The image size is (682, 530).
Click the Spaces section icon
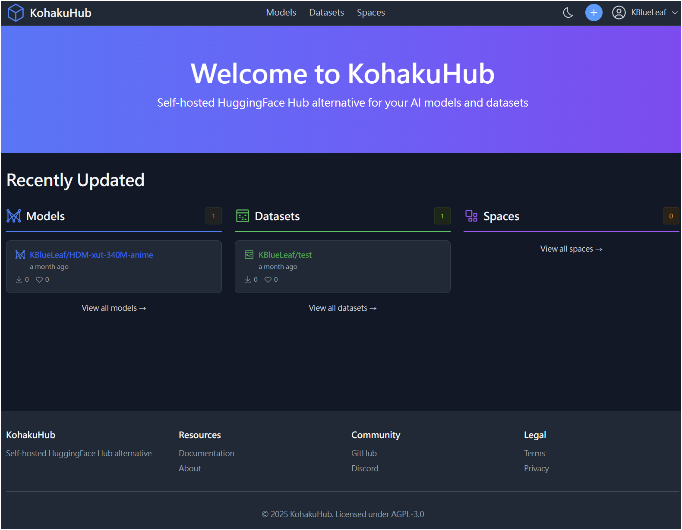pyautogui.click(x=471, y=216)
